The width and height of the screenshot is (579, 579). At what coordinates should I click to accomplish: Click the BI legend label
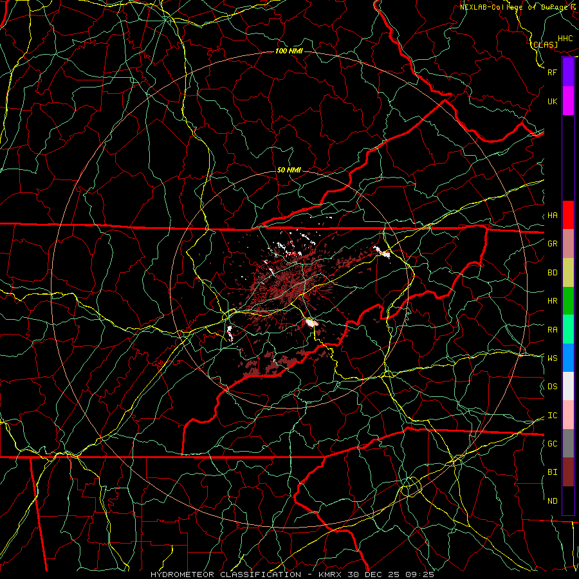click(x=553, y=472)
